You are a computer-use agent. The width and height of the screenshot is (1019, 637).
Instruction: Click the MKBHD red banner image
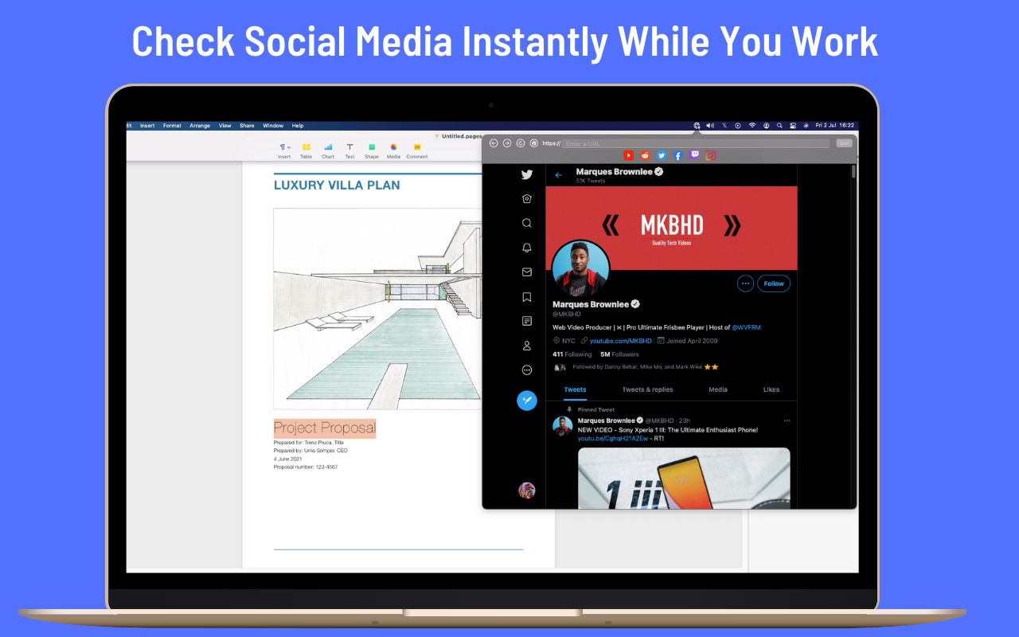[671, 228]
